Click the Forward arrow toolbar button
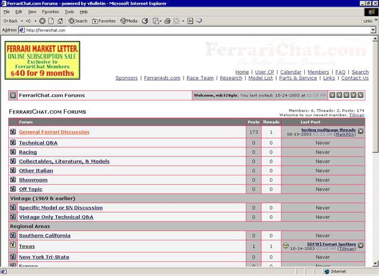 (28, 21)
